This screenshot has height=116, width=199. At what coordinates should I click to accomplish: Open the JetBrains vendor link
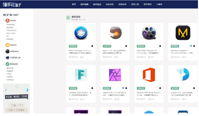click(x=14, y=51)
